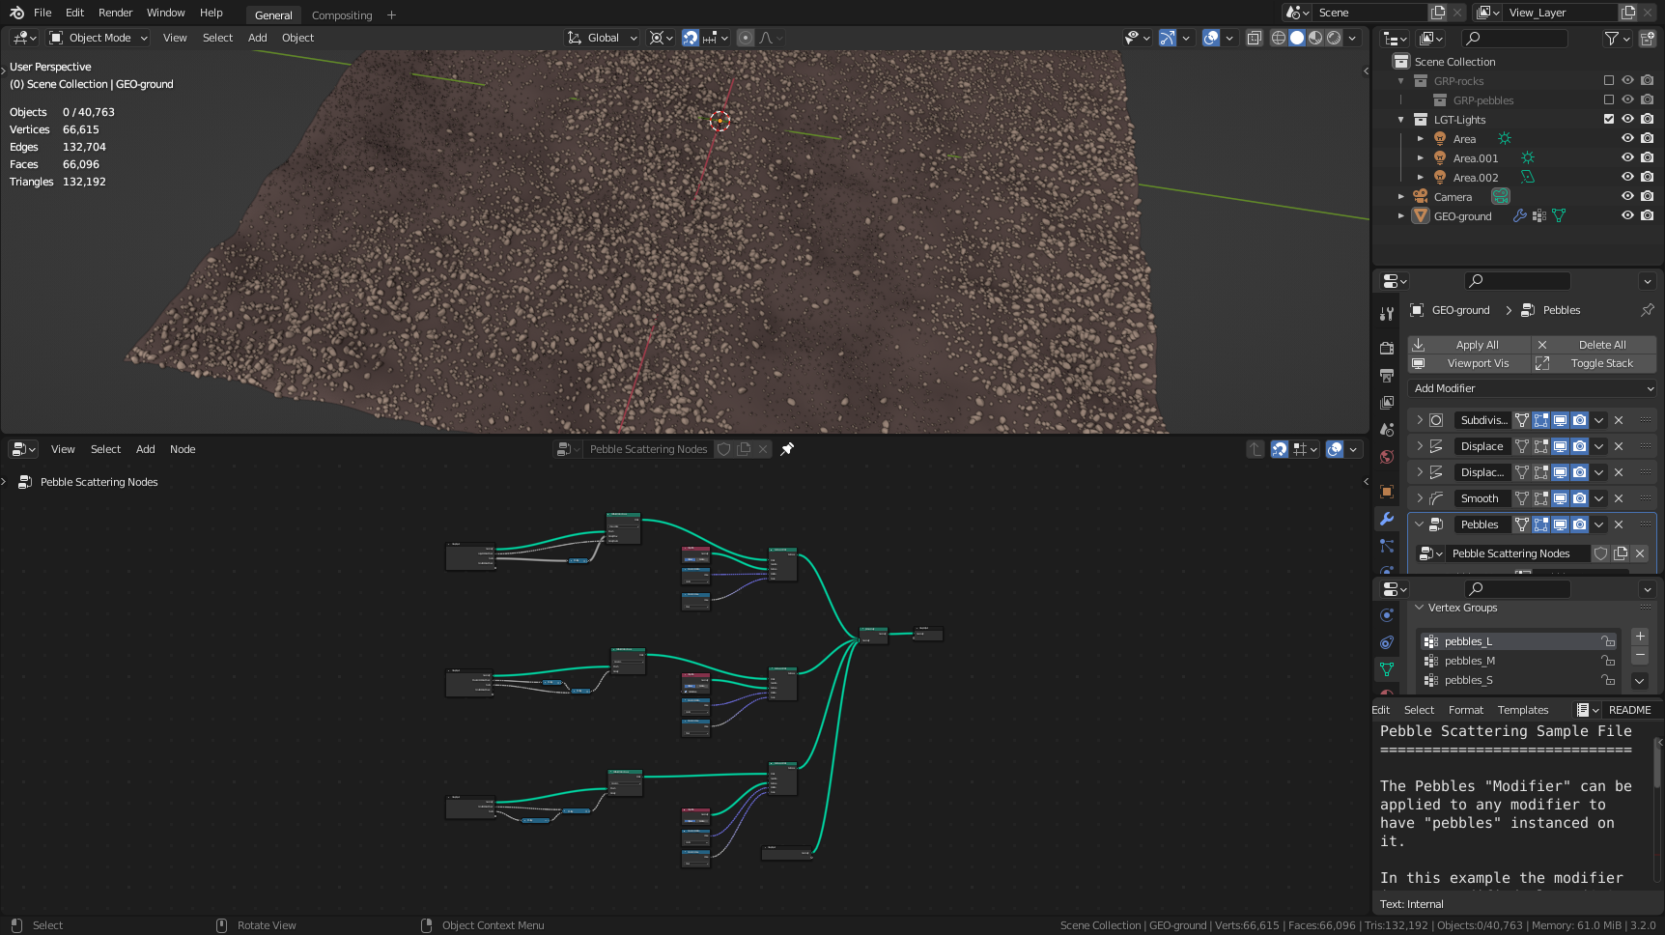Enable the GRP-rocks collection checkbox
The height and width of the screenshot is (935, 1665).
(x=1609, y=81)
